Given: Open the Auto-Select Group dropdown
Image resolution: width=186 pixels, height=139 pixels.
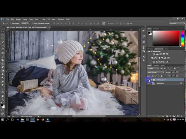Looking at the screenshot, I should pos(25,24).
